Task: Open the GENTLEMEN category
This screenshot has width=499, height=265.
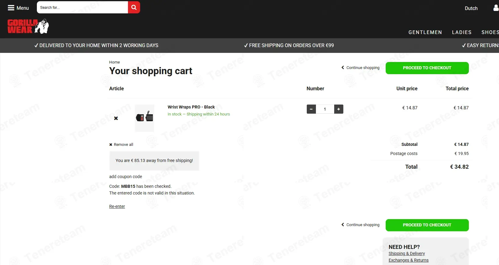Action: (x=425, y=32)
